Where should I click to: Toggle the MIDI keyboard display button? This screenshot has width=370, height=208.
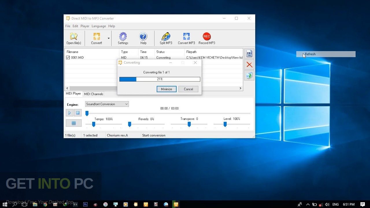[74, 123]
